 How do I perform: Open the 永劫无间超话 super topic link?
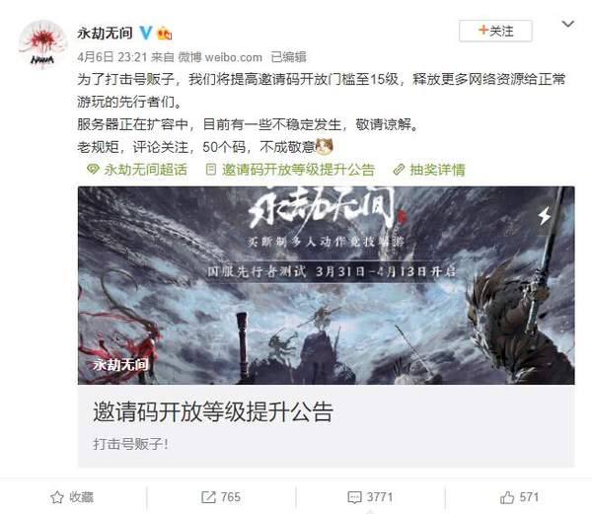pyautogui.click(x=137, y=170)
